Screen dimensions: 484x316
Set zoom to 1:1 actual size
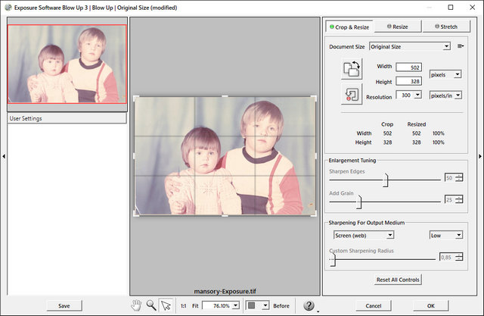(184, 305)
